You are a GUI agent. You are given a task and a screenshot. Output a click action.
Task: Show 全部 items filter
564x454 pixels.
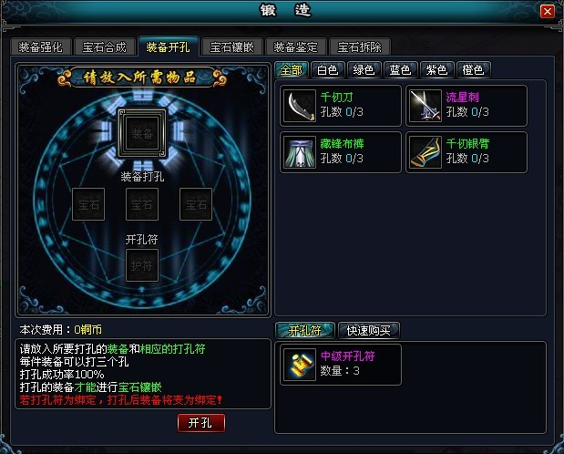pos(292,70)
